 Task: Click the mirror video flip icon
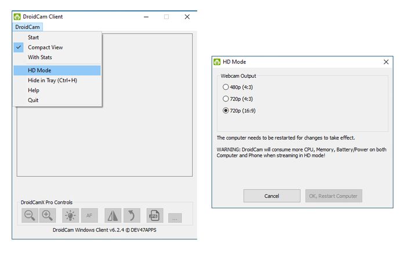(x=113, y=215)
